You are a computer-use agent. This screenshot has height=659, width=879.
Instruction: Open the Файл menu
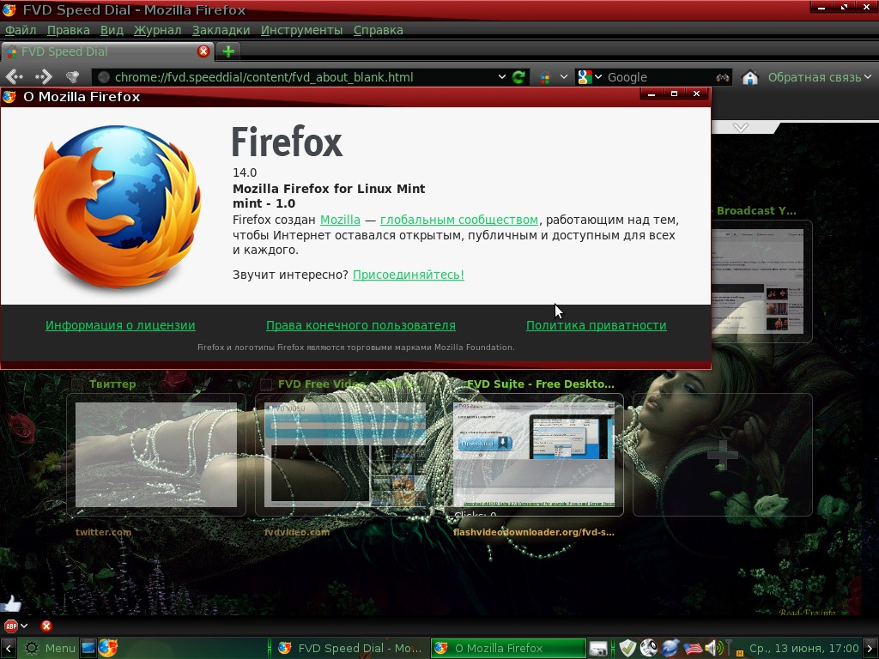click(x=21, y=30)
